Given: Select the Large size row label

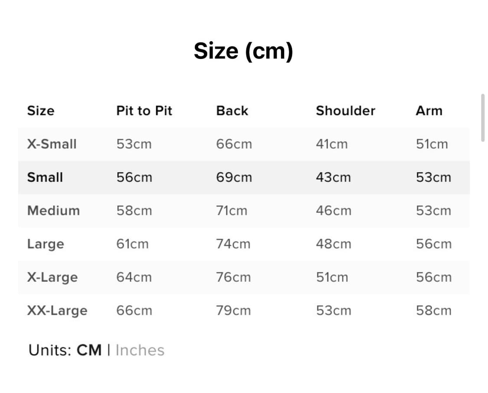Looking at the screenshot, I should 46,244.
